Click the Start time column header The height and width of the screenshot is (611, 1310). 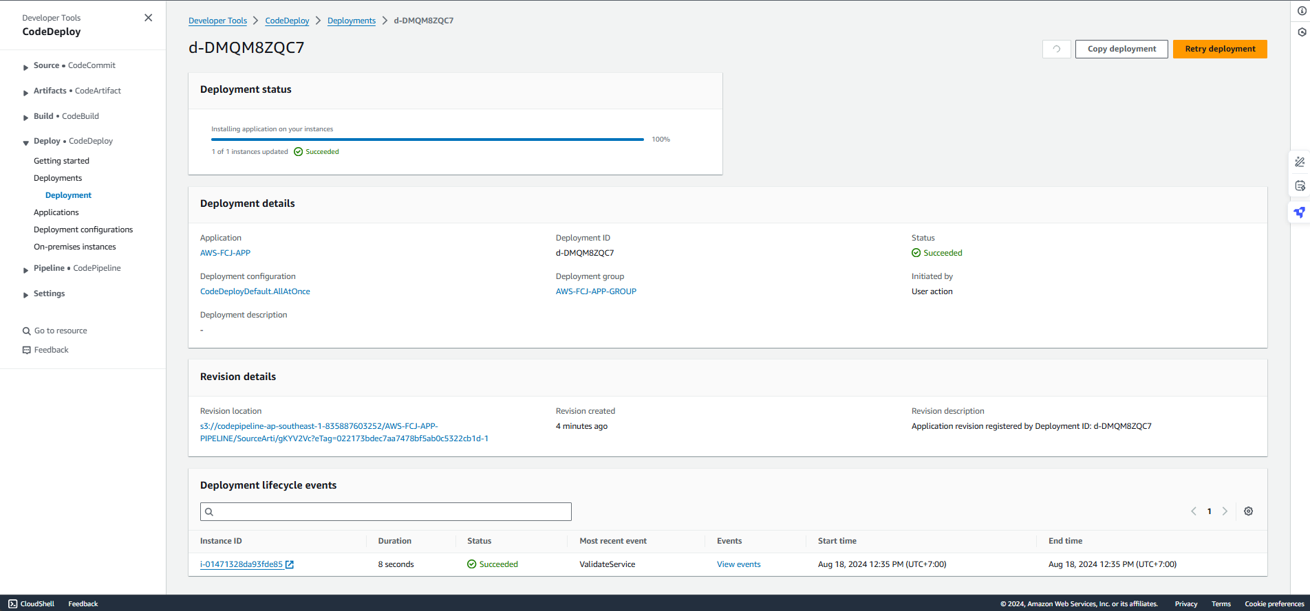point(837,541)
